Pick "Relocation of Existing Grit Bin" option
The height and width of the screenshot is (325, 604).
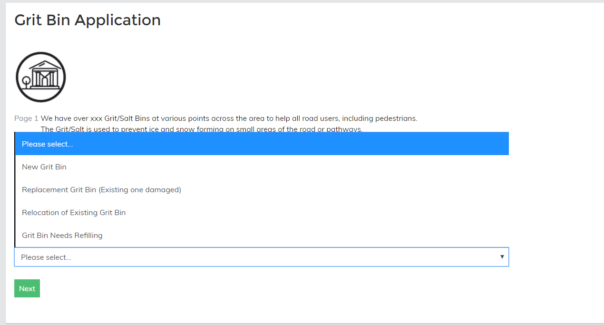point(74,213)
